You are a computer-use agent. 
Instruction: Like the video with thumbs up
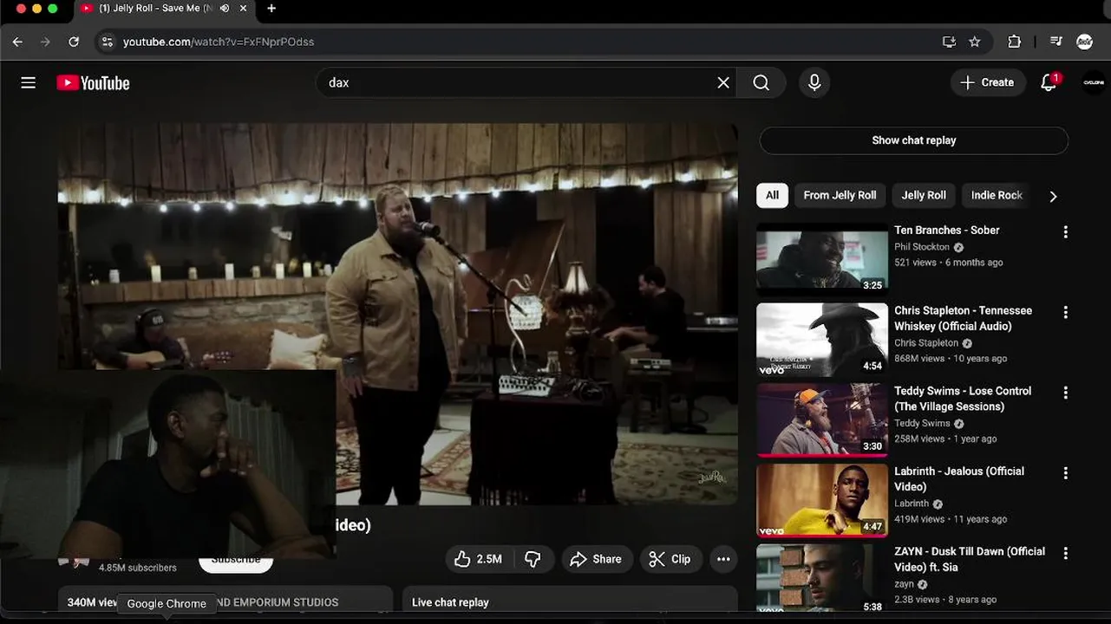[479, 559]
